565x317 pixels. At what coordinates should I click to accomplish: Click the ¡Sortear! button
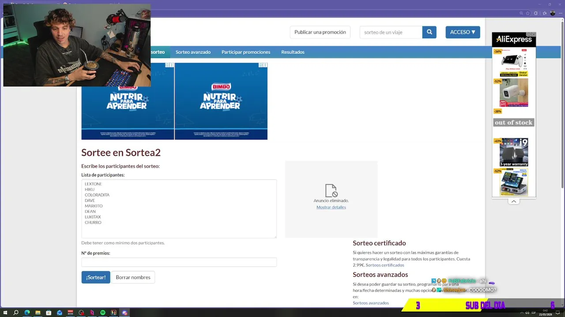[x=96, y=277]
